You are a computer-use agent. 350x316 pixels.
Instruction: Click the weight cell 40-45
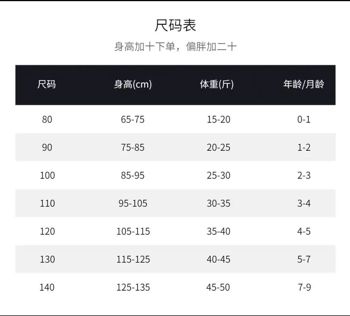[218, 259]
